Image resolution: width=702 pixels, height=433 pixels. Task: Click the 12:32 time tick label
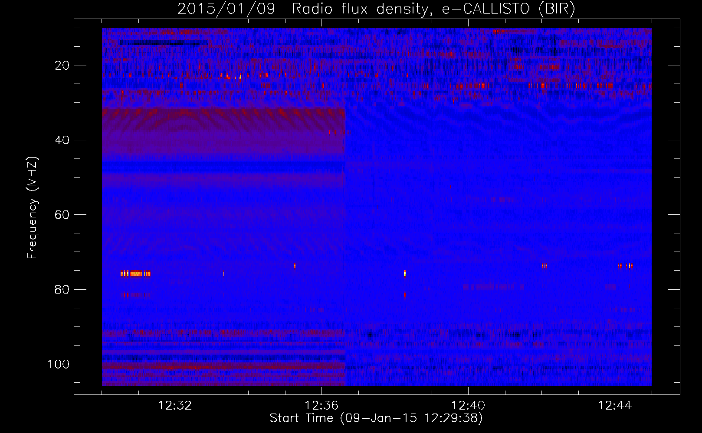[175, 406]
